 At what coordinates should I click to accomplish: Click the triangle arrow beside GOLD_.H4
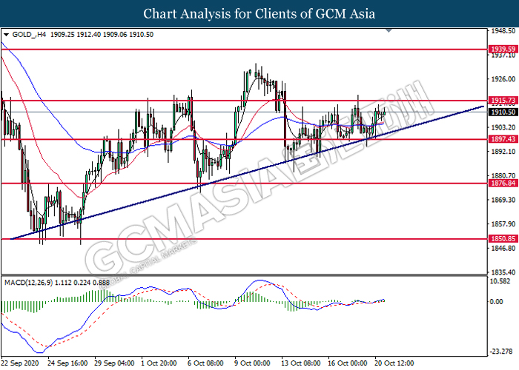pos(6,35)
